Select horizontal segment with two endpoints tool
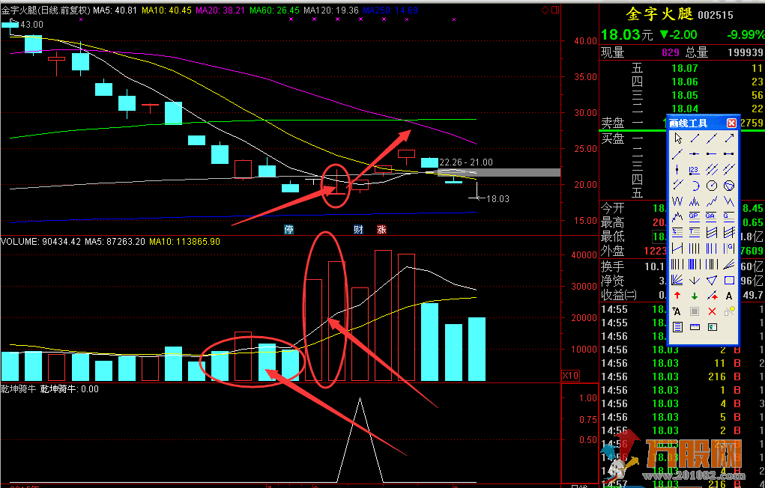 [729, 154]
